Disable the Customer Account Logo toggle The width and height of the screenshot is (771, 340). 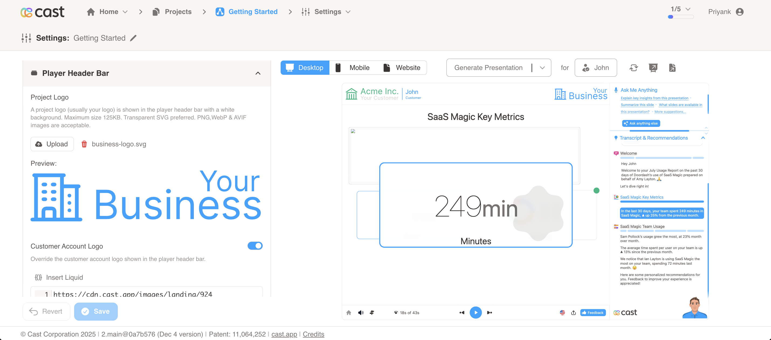pos(255,246)
